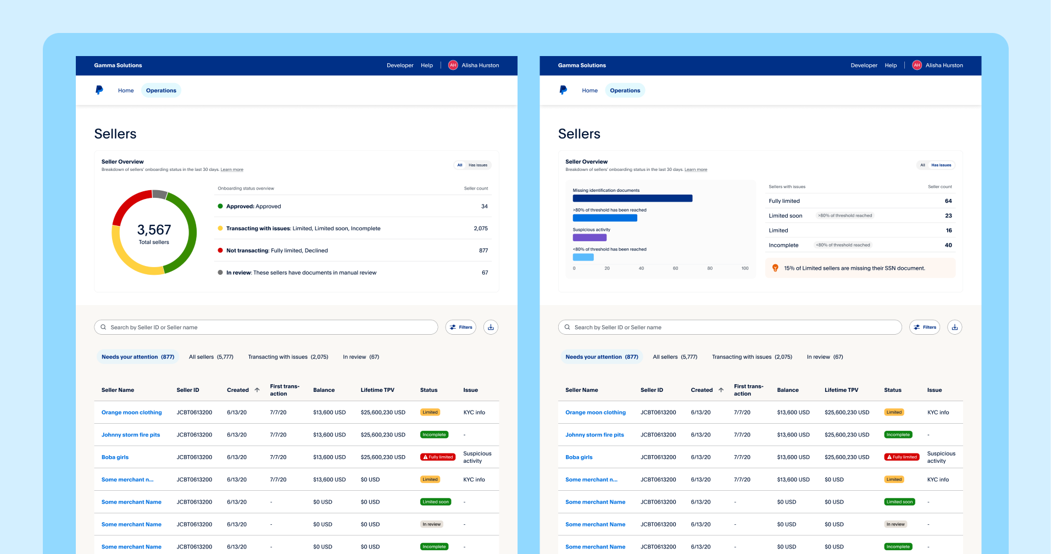Click Missing identification documents bar
1051x554 pixels.
point(632,198)
